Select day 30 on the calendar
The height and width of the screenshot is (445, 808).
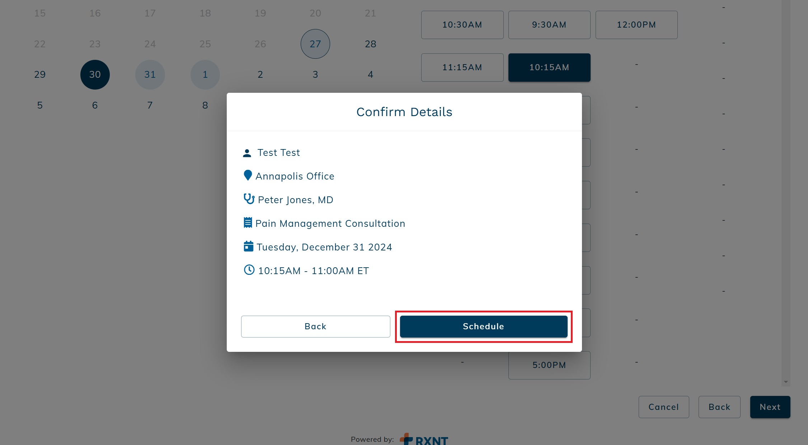tap(95, 75)
